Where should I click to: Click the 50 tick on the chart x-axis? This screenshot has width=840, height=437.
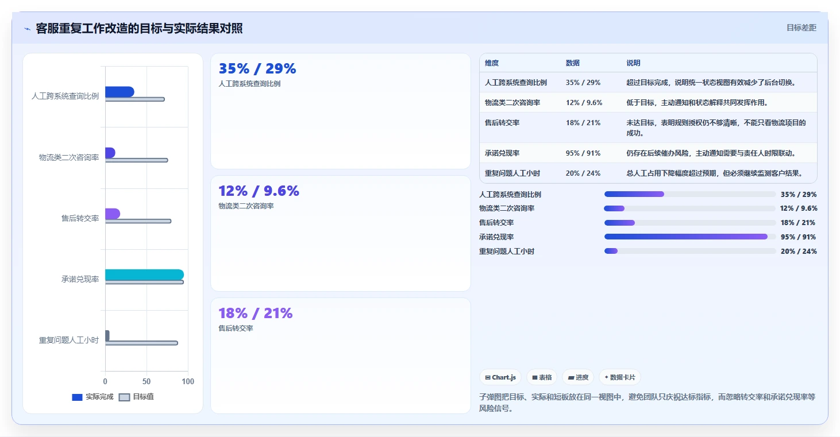click(x=147, y=382)
